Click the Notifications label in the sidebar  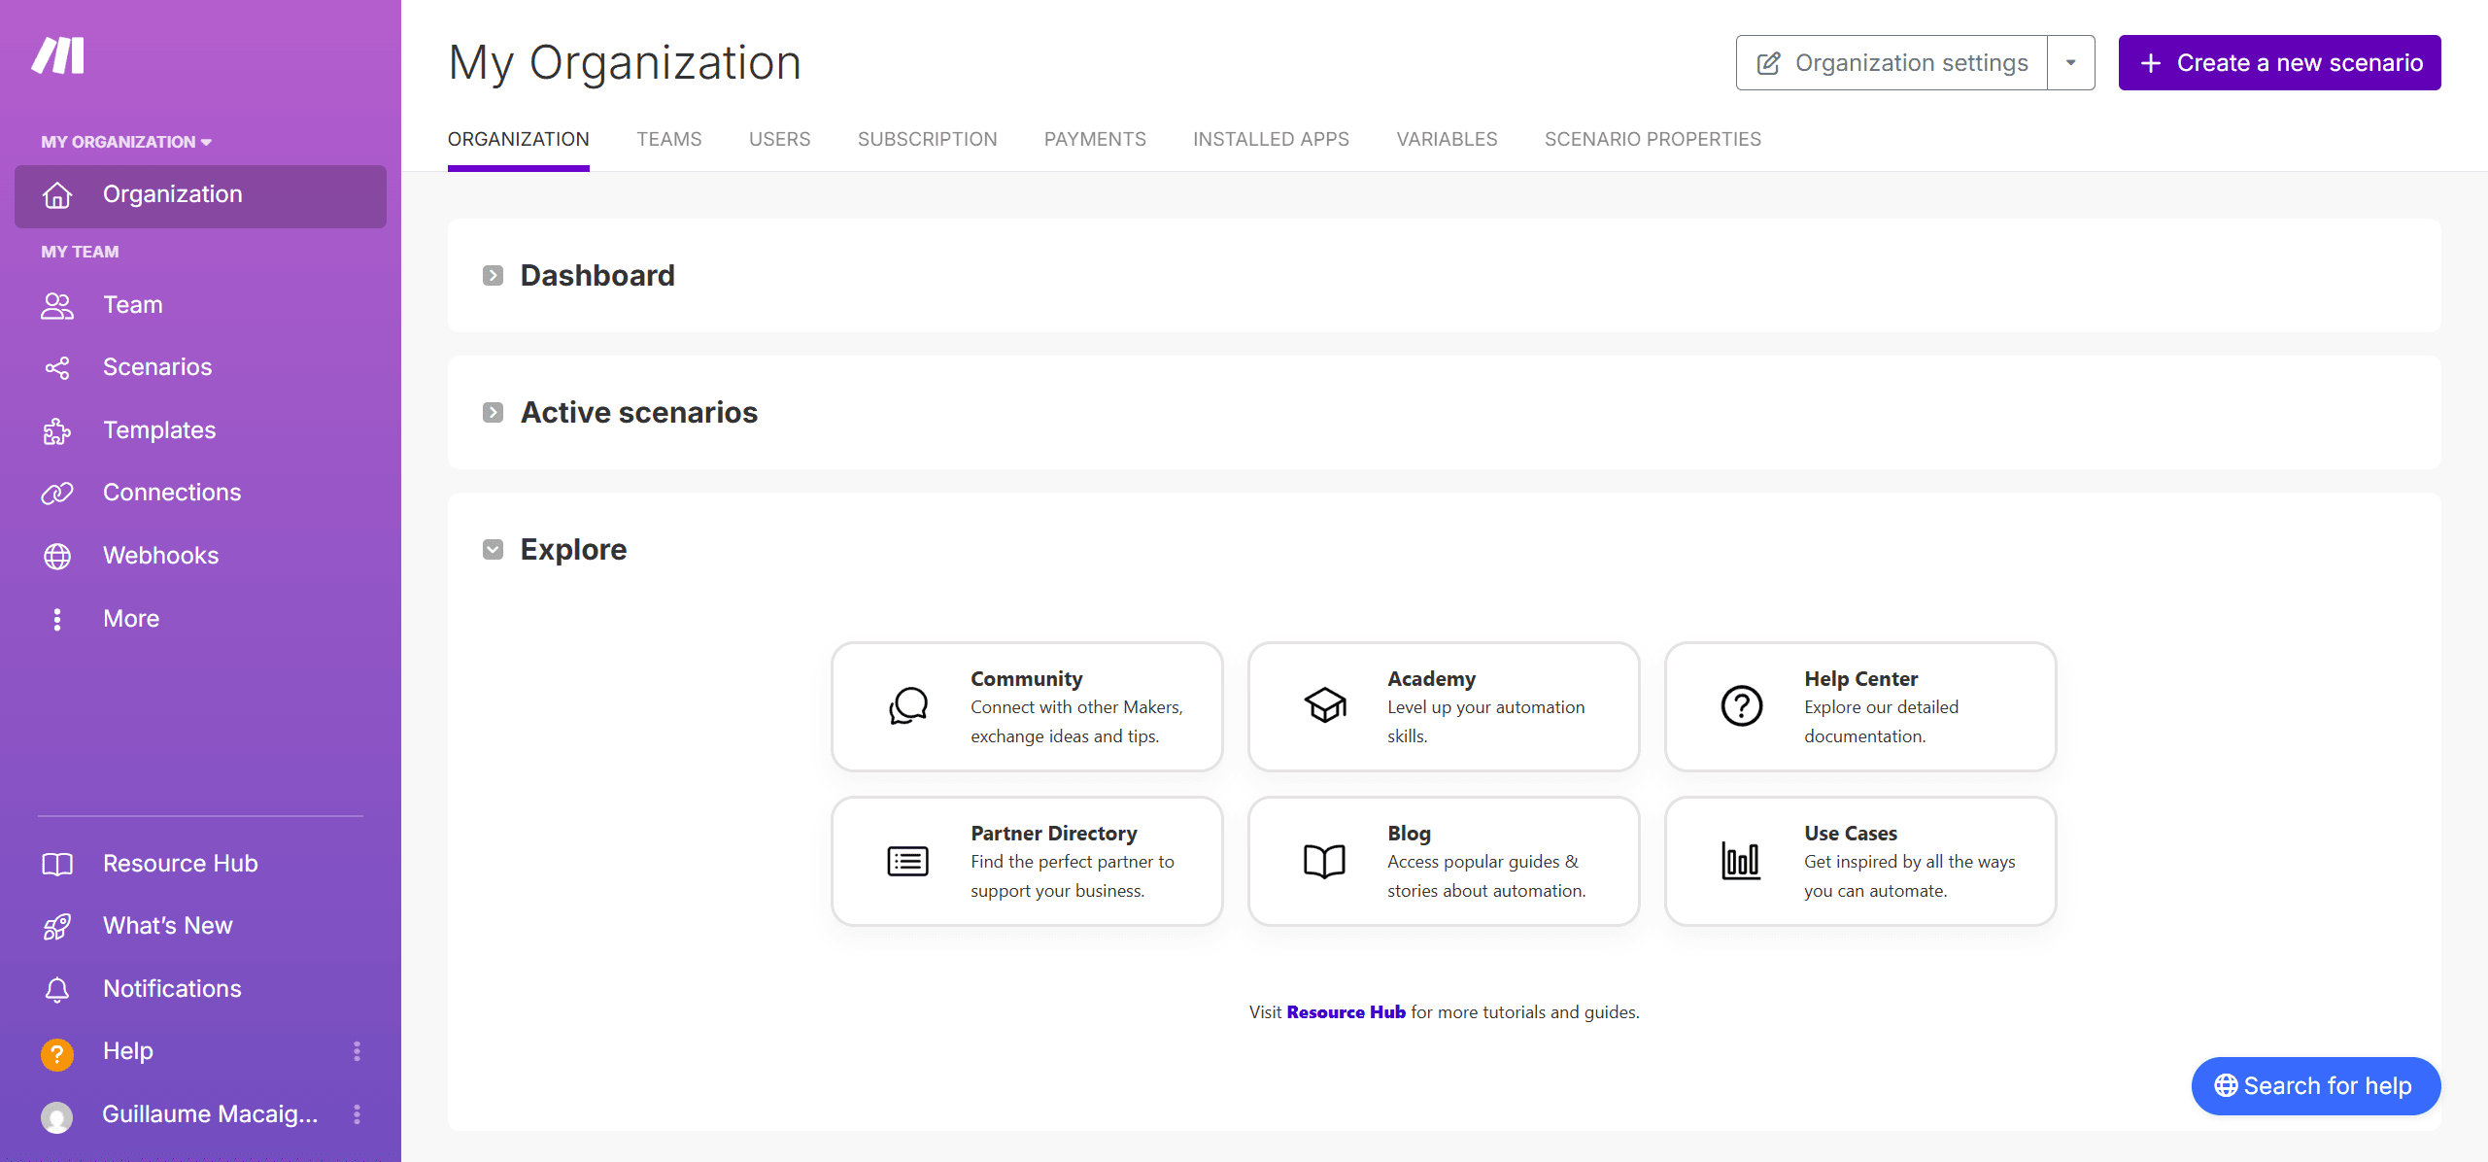coord(172,989)
